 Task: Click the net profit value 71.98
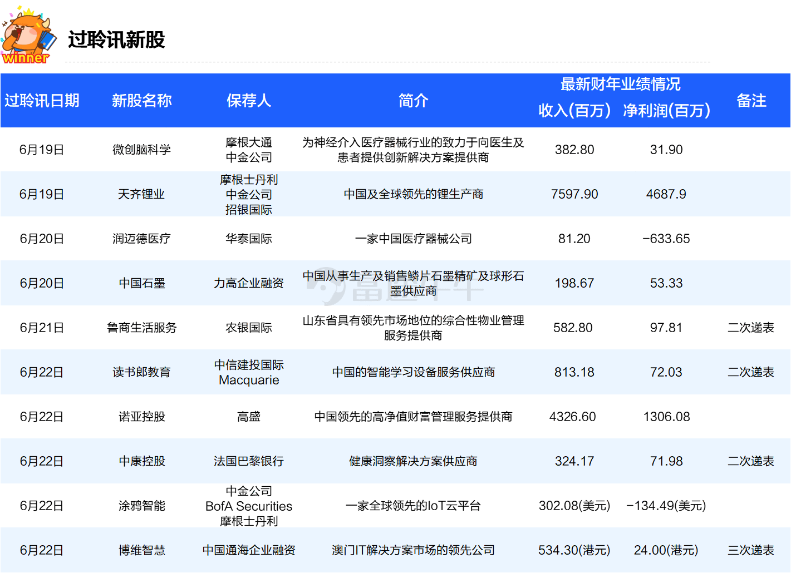point(666,461)
